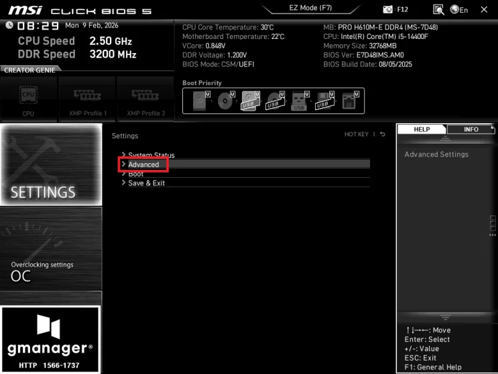Switch to the HELP tab
Viewport: 498px width, 374px height.
point(422,129)
